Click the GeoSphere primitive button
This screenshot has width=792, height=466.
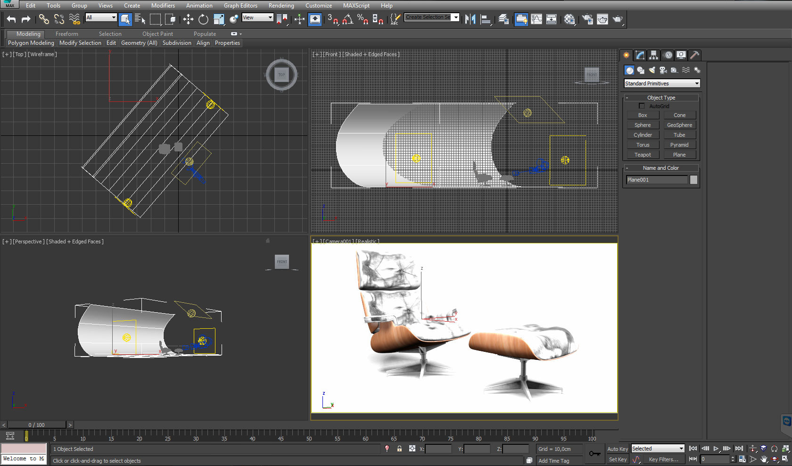point(679,125)
